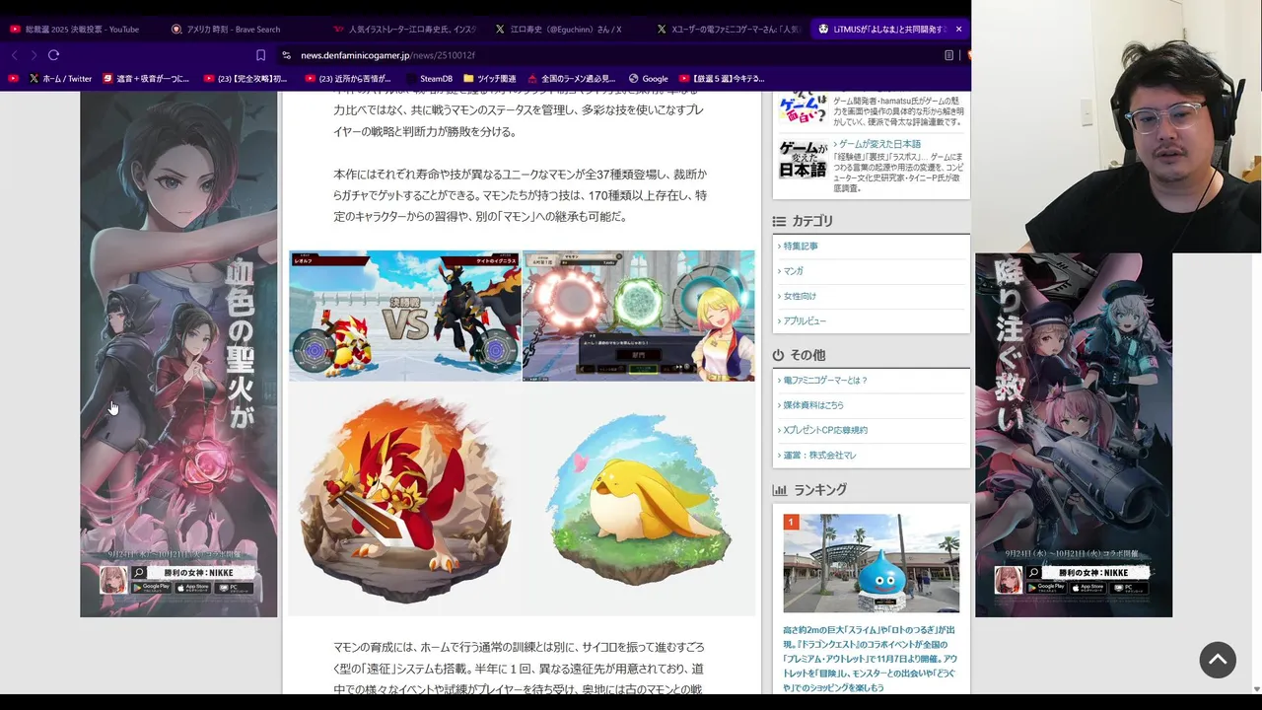Open the ゲームが変えた日本語 series link
1262x710 pixels.
click(879, 144)
